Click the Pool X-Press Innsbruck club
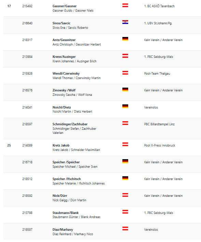The image size is (201, 242). (160, 145)
